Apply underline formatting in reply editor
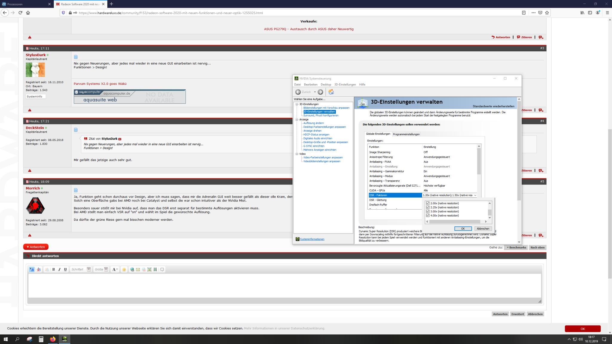 (x=65, y=269)
